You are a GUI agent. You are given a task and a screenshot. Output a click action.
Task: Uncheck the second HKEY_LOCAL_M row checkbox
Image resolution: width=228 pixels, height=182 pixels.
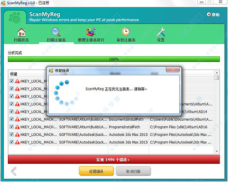(x=11, y=88)
